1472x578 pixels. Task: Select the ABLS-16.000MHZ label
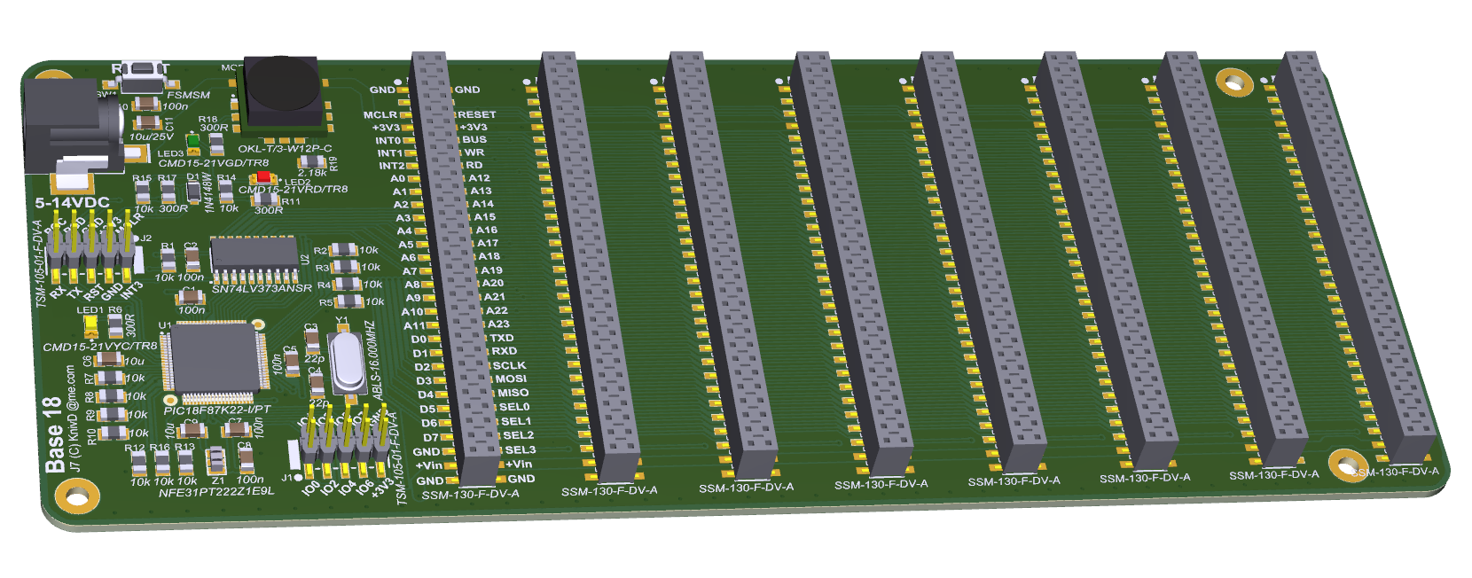(x=377, y=358)
